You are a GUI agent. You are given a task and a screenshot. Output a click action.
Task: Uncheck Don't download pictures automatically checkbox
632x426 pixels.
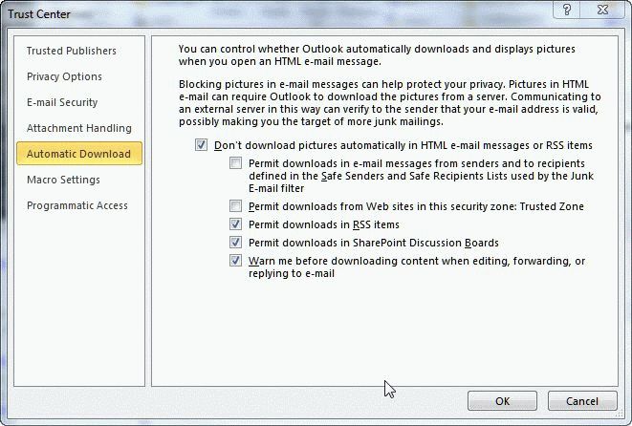tap(201, 145)
